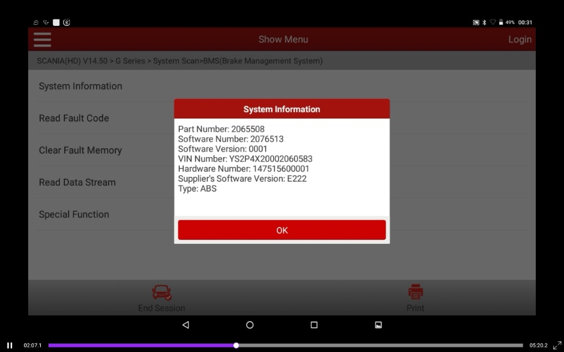Pause the video playback
This screenshot has width=564, height=352.
coord(10,345)
